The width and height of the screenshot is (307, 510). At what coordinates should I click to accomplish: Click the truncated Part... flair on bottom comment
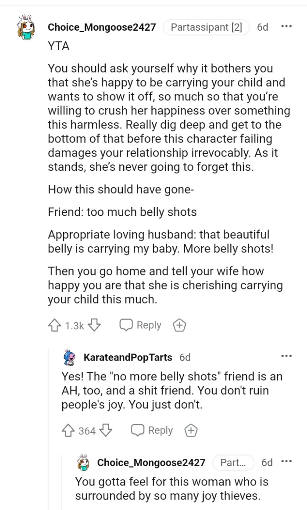pos(234,462)
